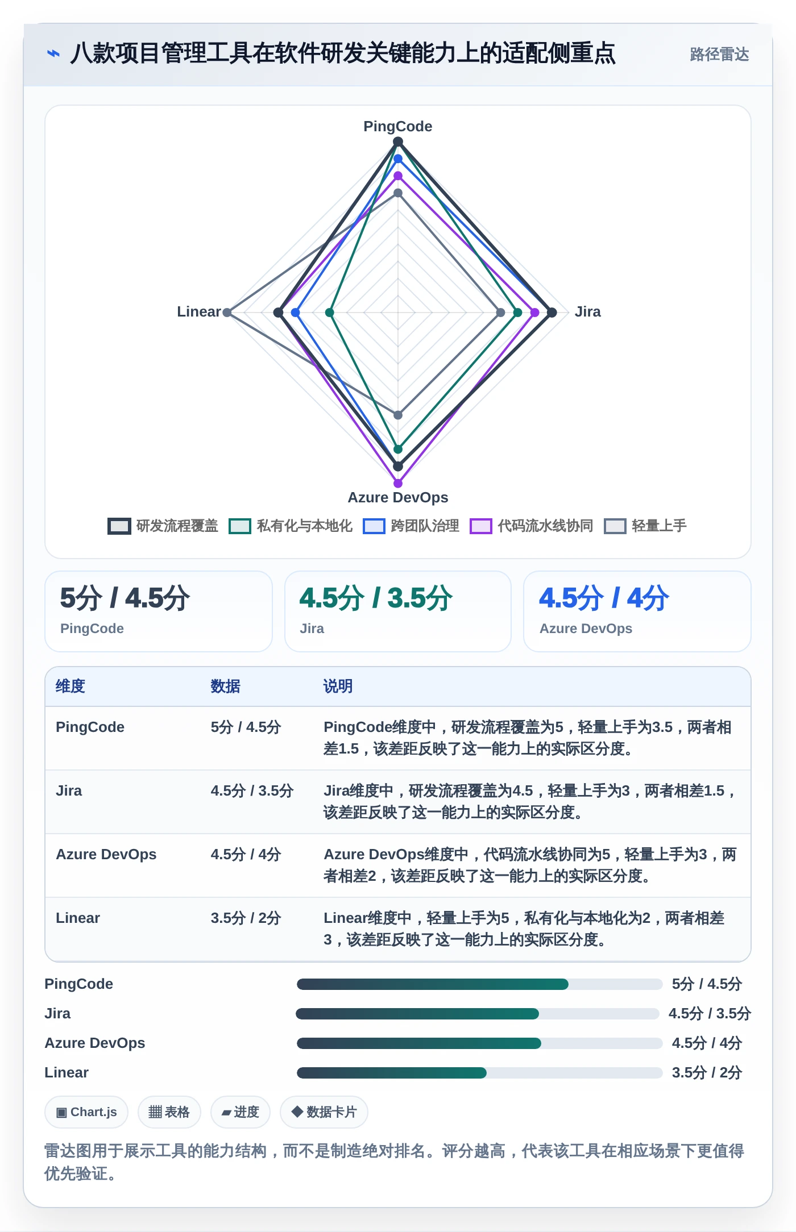Toggle the 轻量上手 legend swatch

(x=615, y=526)
